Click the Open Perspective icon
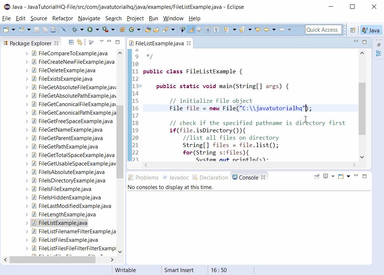Image resolution: width=384 pixels, height=275 pixels. point(353,30)
